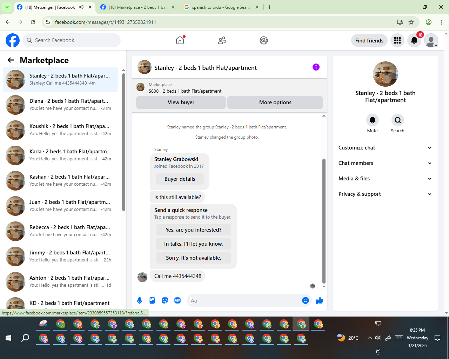Image resolution: width=449 pixels, height=359 pixels.
Task: Open the install app icon in address bar
Action: [400, 22]
